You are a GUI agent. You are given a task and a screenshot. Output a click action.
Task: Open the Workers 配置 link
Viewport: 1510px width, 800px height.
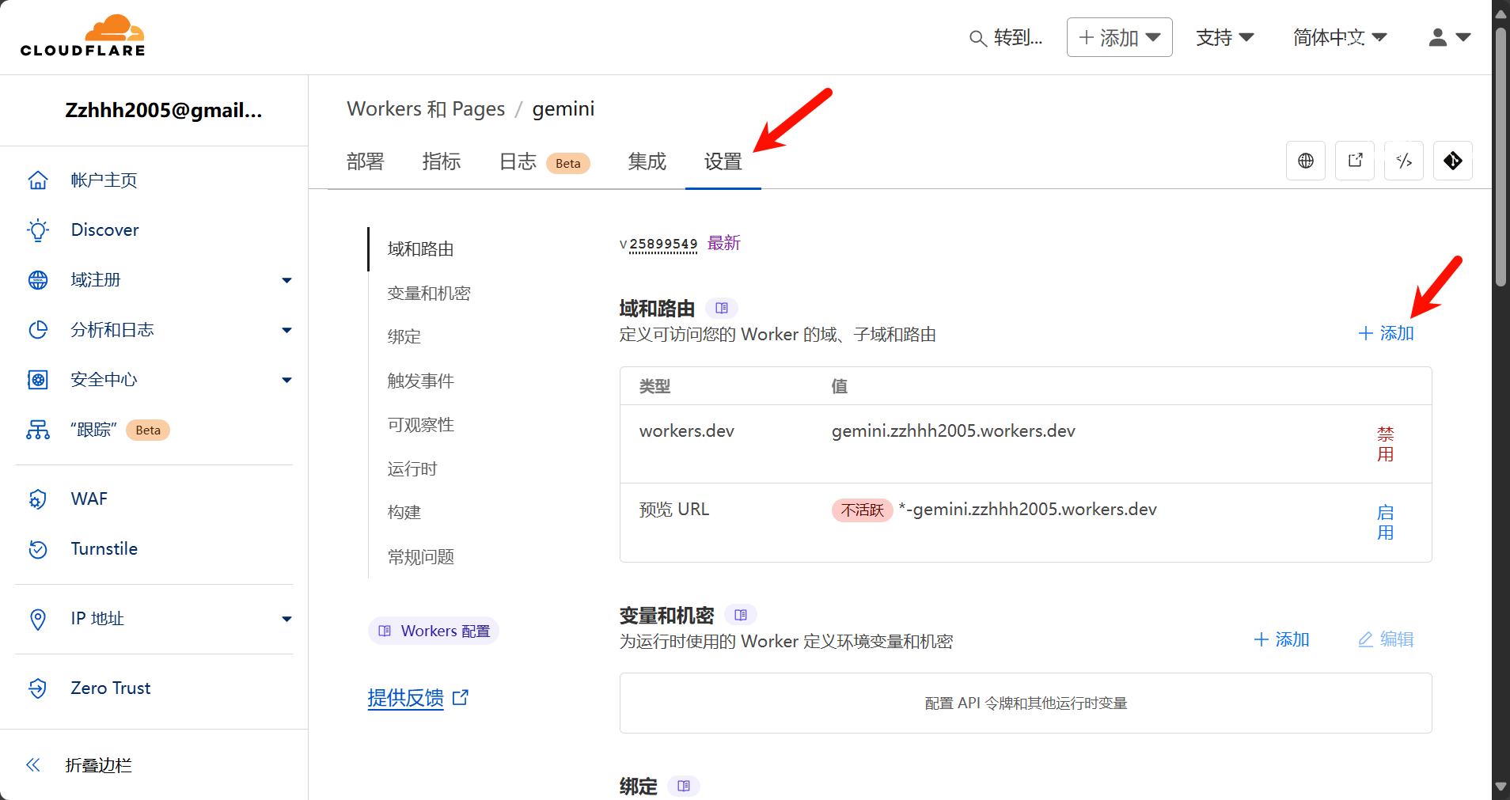(x=434, y=631)
